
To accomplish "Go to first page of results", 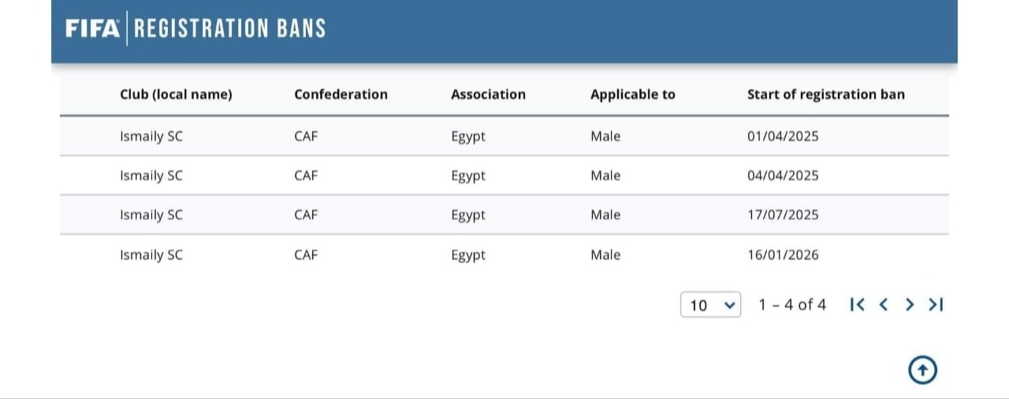I will point(858,304).
